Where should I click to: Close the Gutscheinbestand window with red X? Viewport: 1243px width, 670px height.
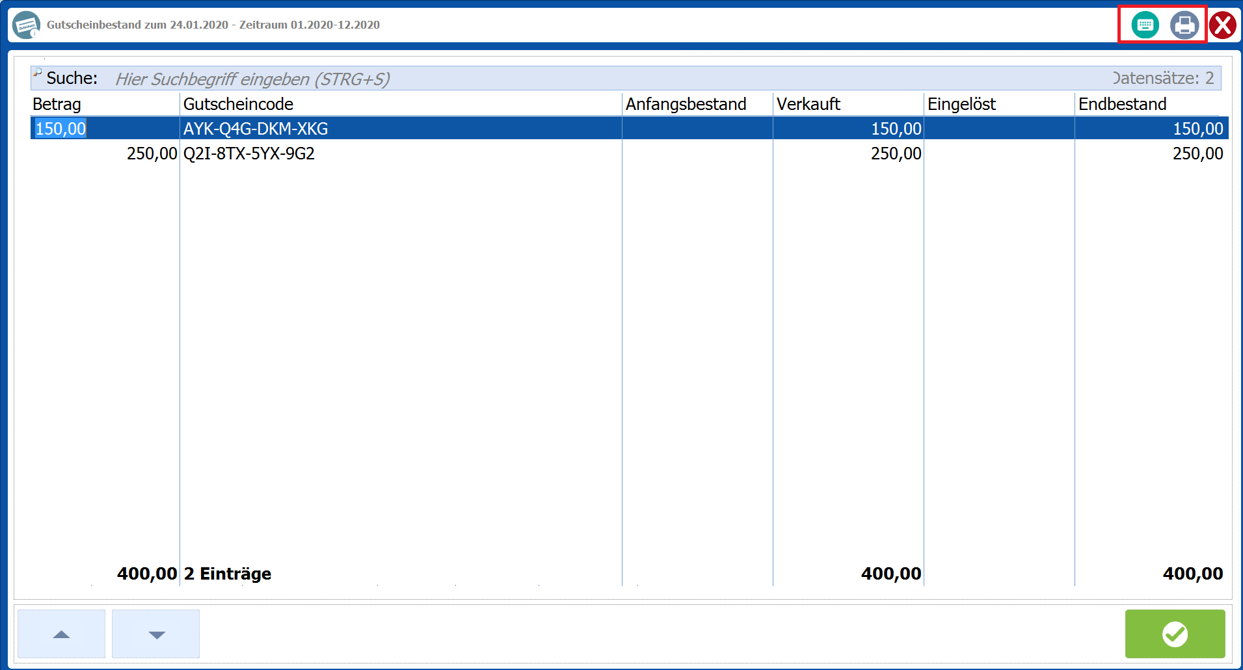(x=1223, y=25)
